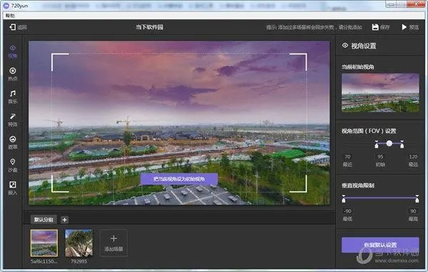Click the Back (return) icon at top left
Screen dimensions: 428x272
click(x=13, y=27)
